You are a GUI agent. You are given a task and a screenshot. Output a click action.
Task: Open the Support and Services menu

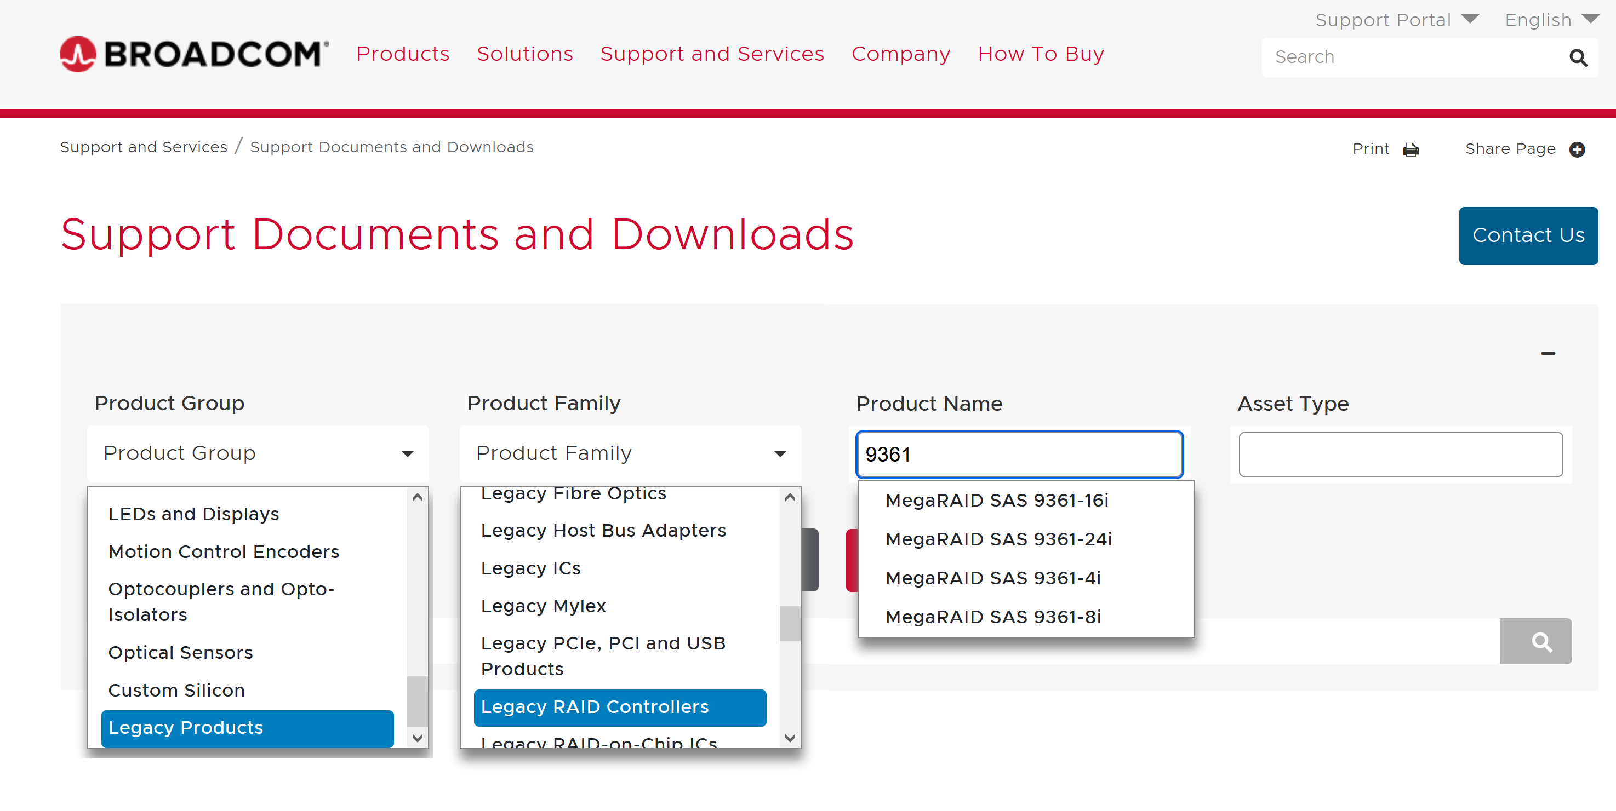click(x=711, y=54)
